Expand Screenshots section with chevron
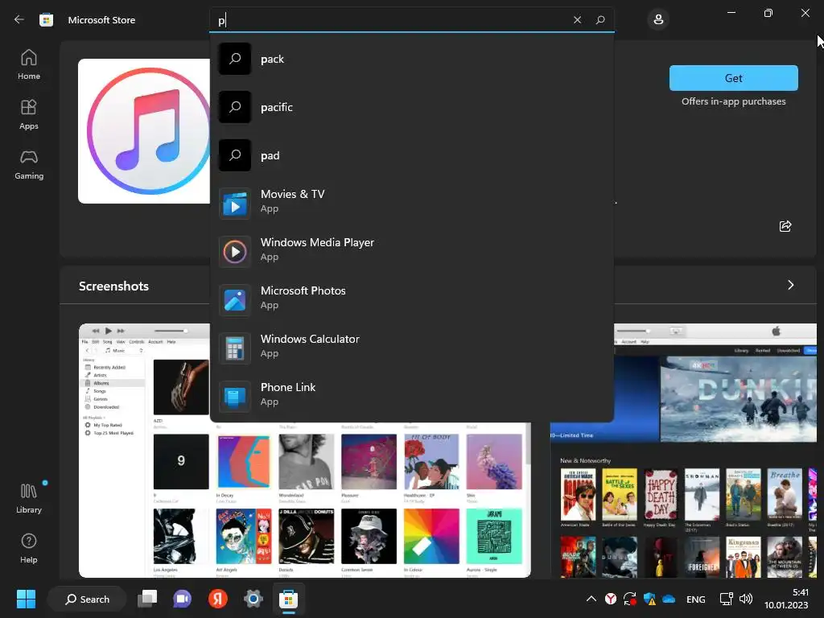Viewport: 824px width, 618px height. pyautogui.click(x=790, y=285)
